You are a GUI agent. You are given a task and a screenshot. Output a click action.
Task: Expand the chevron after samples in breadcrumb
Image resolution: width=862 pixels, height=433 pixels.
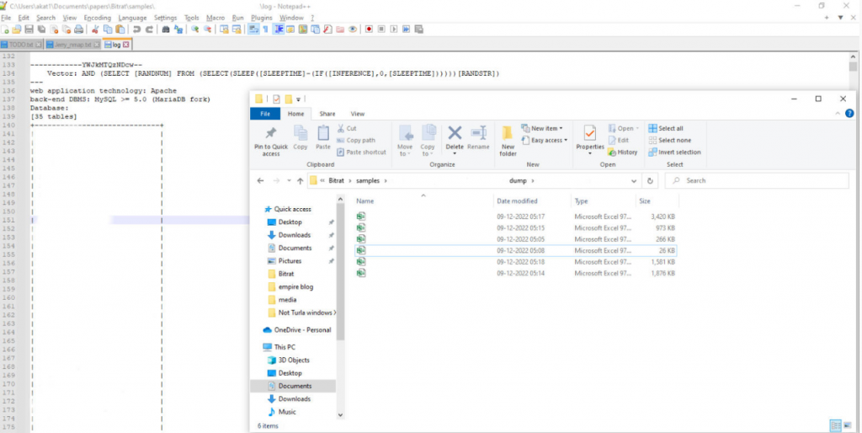click(386, 180)
